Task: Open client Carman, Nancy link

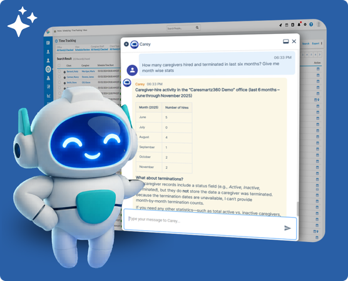Action: [73, 77]
